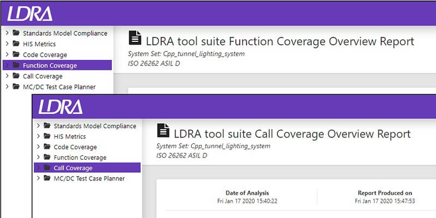This screenshot has height=218, width=436.
Task: Click folder icon beside Code Coverage, back window
Action: click(x=16, y=55)
